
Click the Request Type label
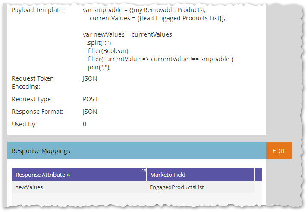point(32,99)
